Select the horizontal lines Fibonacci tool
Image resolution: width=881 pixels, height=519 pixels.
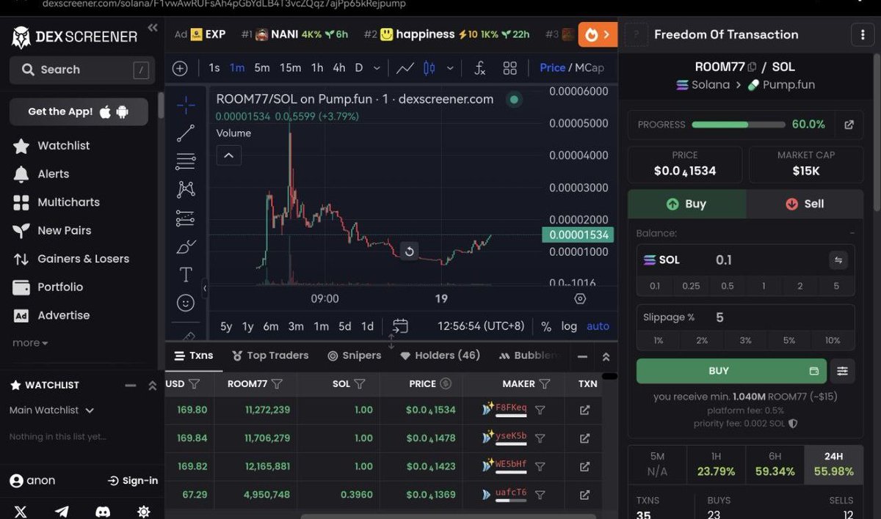[186, 161]
